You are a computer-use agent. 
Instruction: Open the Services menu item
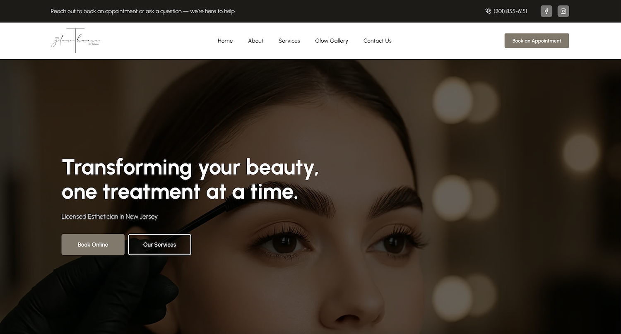coord(289,41)
